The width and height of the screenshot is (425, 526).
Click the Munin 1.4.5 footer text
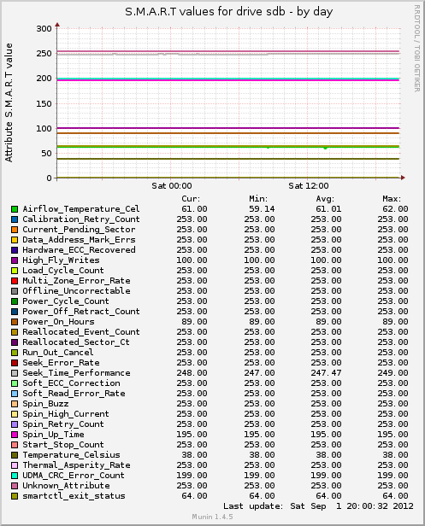212,517
